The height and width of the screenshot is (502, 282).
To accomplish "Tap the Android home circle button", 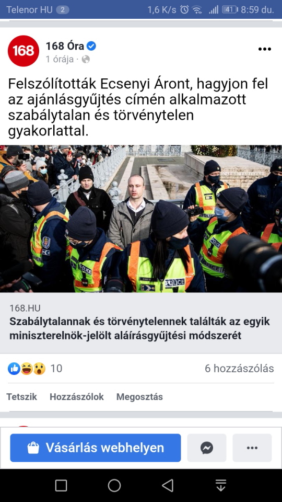I will pyautogui.click(x=114, y=485).
